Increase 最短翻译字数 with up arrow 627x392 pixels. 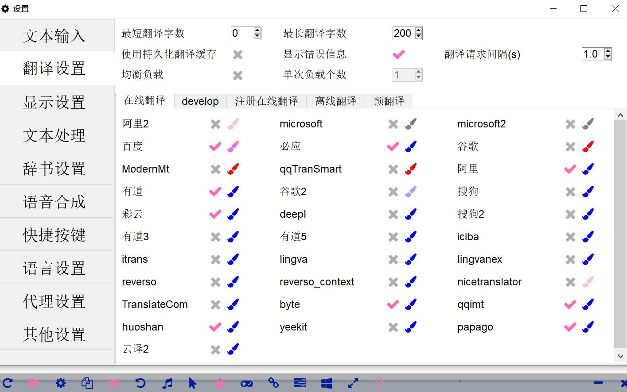(x=257, y=31)
